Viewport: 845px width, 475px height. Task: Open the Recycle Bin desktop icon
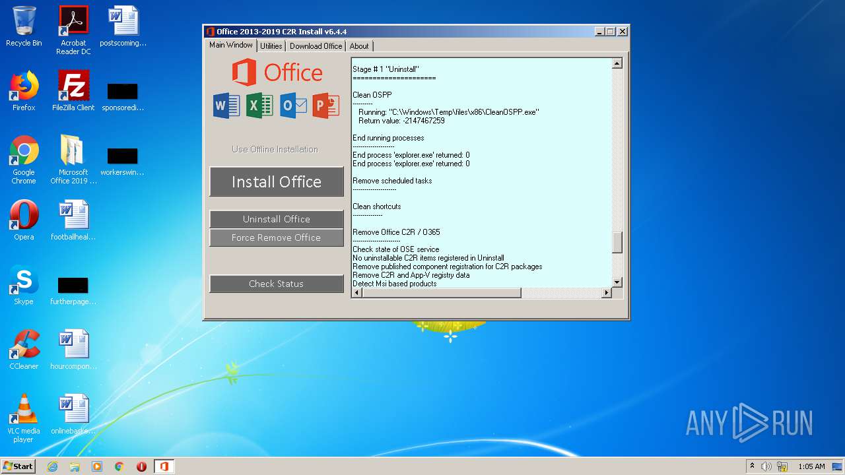[x=24, y=26]
